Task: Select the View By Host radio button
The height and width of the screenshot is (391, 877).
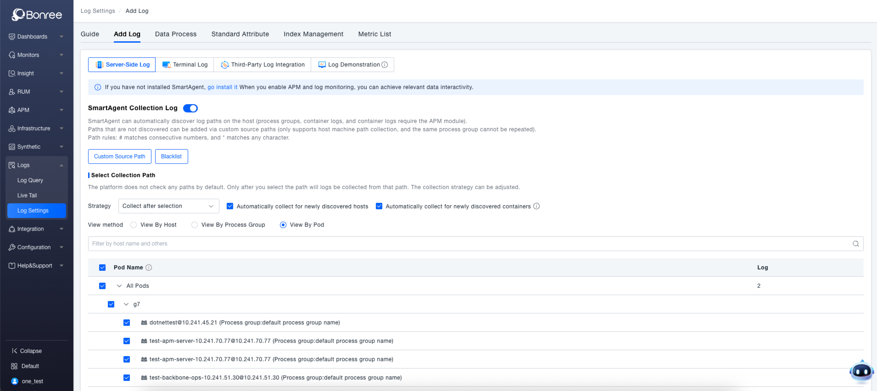Action: pos(134,225)
